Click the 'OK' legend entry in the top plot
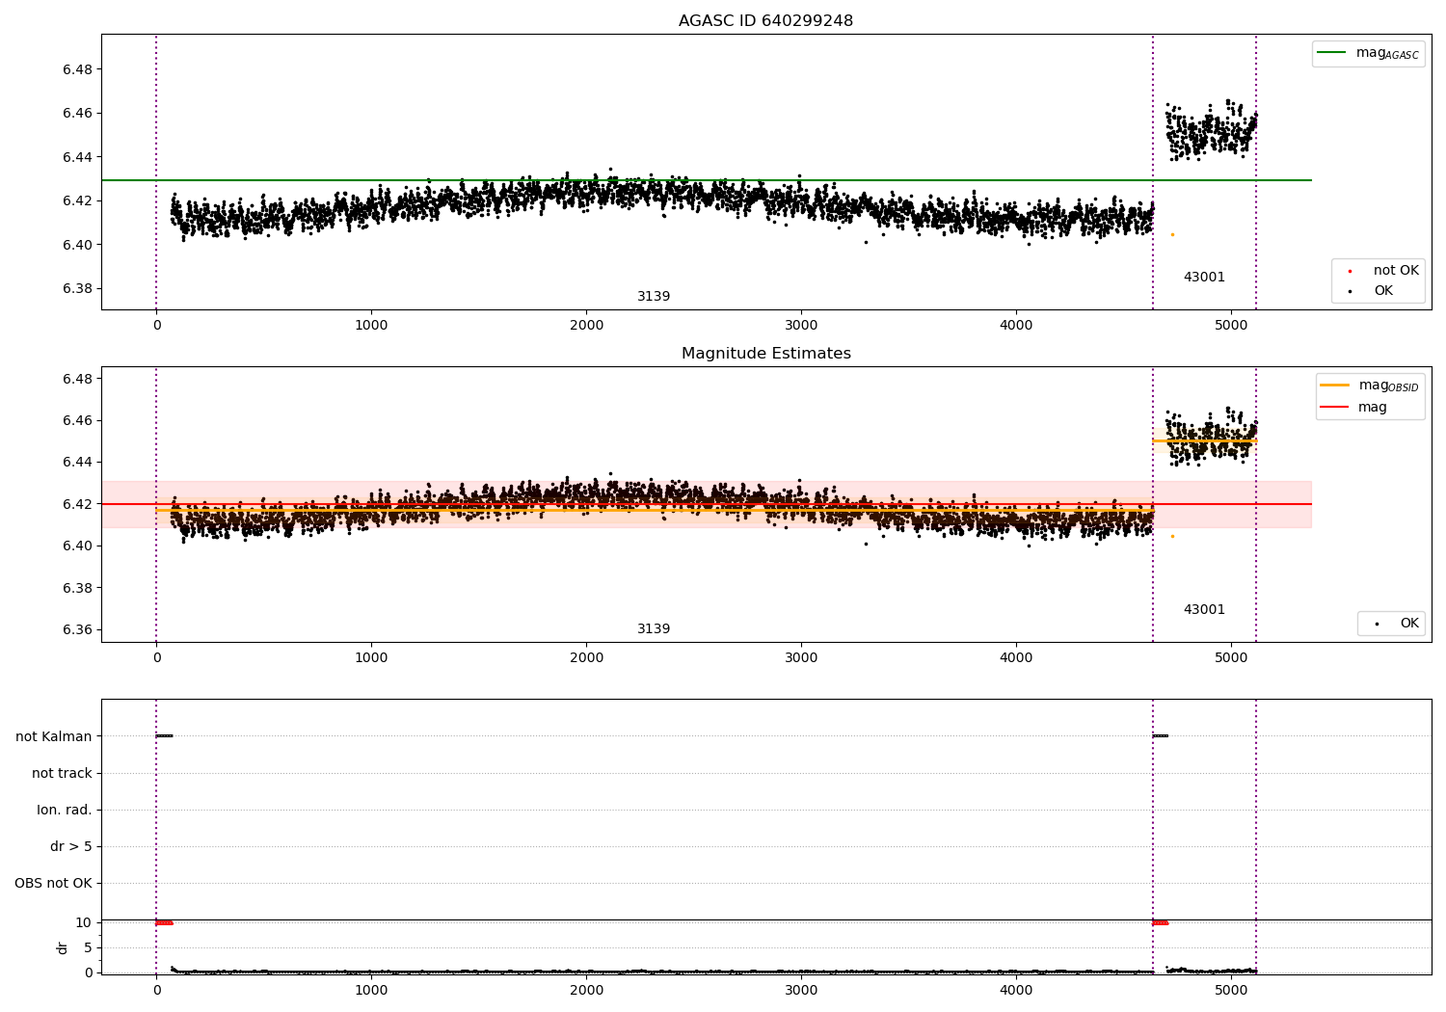 pyautogui.click(x=1383, y=291)
